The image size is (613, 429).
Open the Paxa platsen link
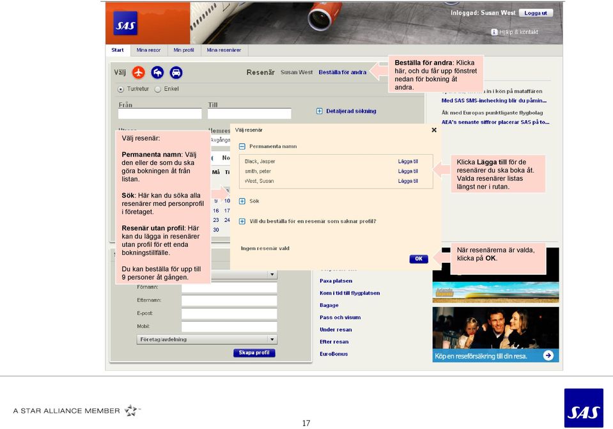[x=336, y=281]
